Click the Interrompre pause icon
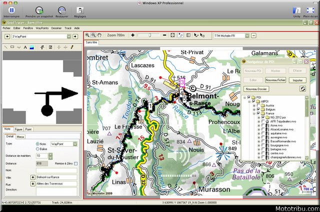 coord(11,10)
